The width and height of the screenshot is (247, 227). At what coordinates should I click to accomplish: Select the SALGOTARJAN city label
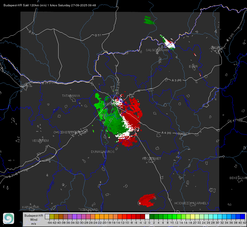coord(157,50)
